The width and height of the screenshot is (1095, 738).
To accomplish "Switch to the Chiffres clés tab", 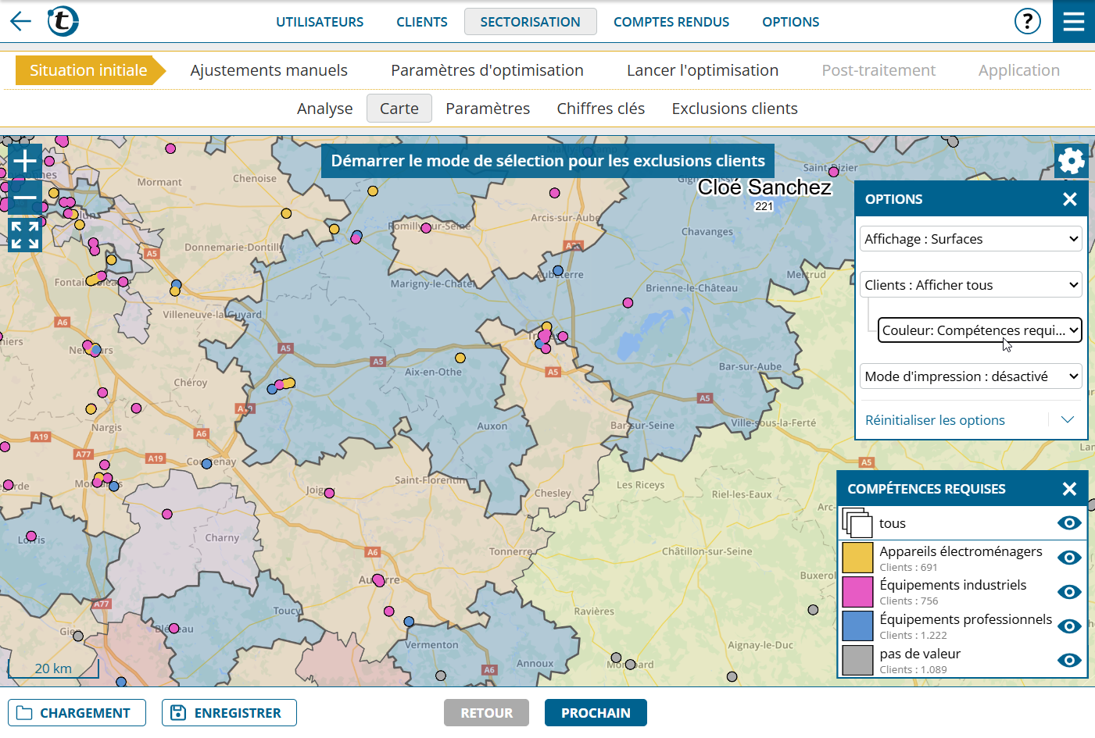I will click(600, 109).
